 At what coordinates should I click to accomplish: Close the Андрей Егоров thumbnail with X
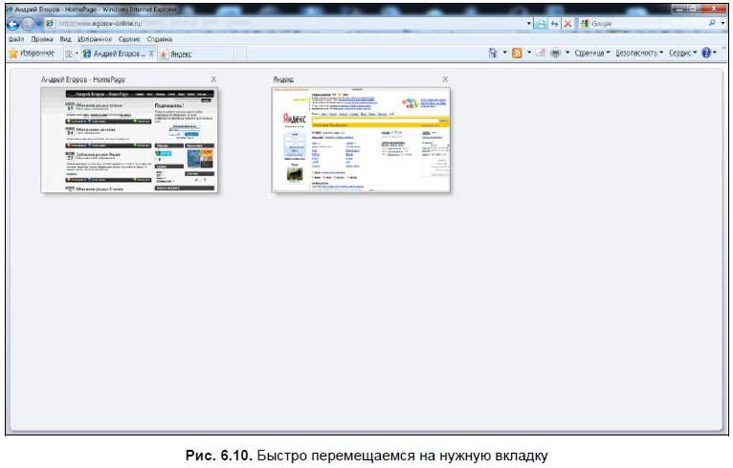[x=213, y=79]
